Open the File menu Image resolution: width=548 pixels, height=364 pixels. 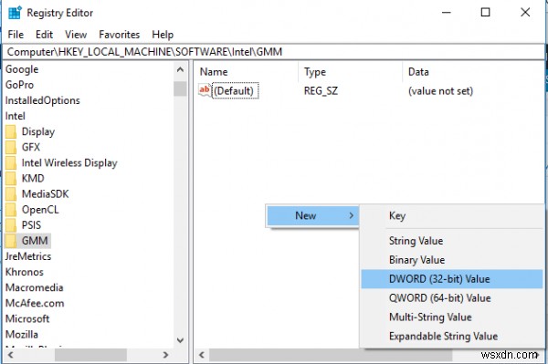pos(16,35)
